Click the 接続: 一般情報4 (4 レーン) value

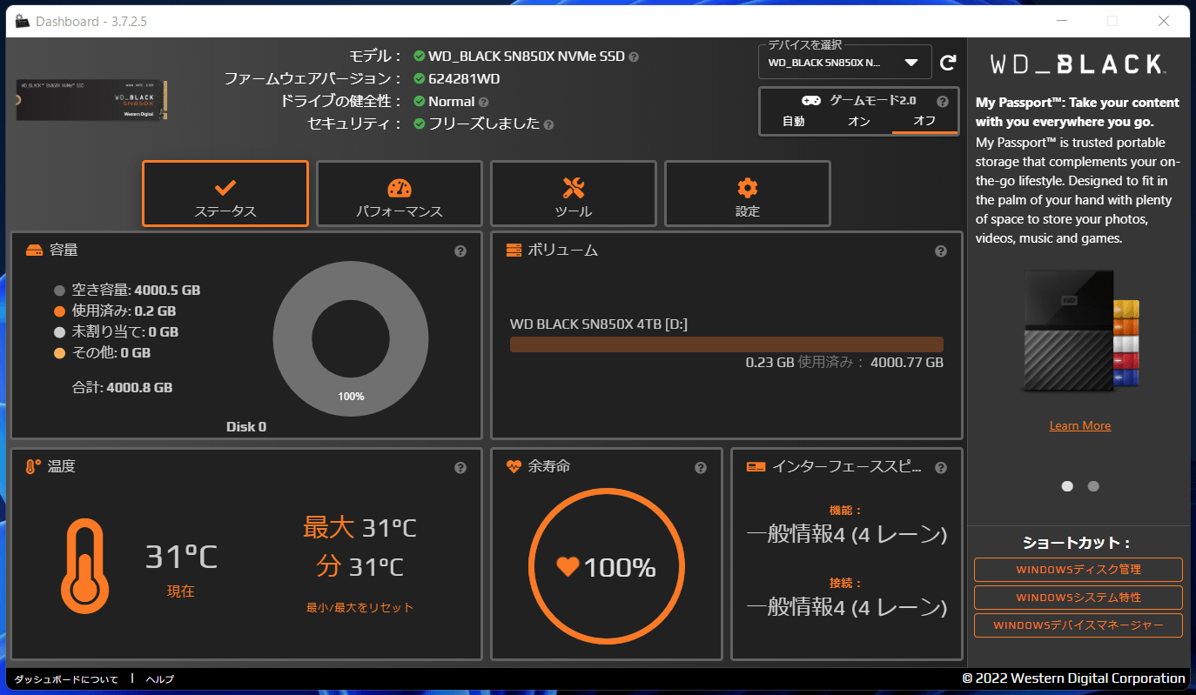(x=846, y=607)
